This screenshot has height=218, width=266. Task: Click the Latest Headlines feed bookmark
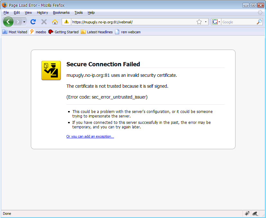point(97,32)
